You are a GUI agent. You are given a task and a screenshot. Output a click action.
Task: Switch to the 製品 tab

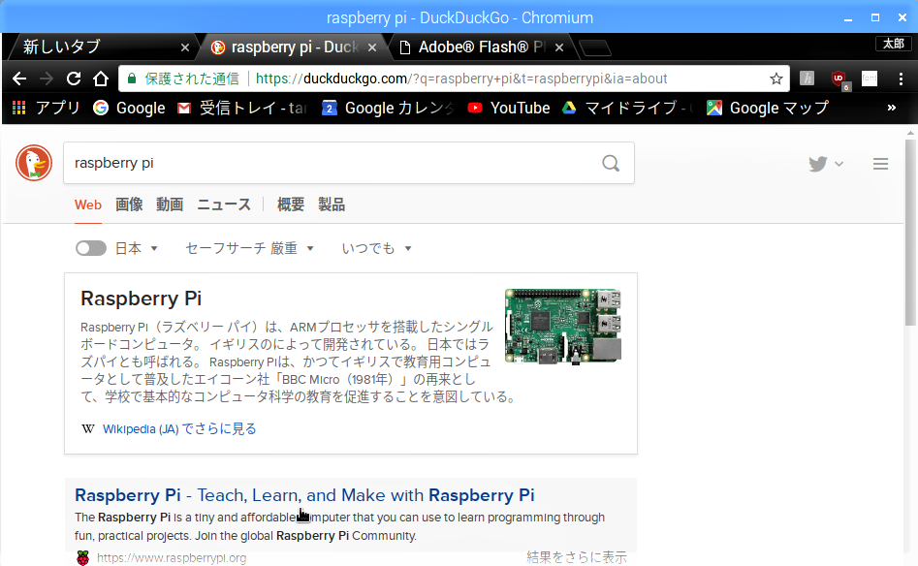(332, 204)
